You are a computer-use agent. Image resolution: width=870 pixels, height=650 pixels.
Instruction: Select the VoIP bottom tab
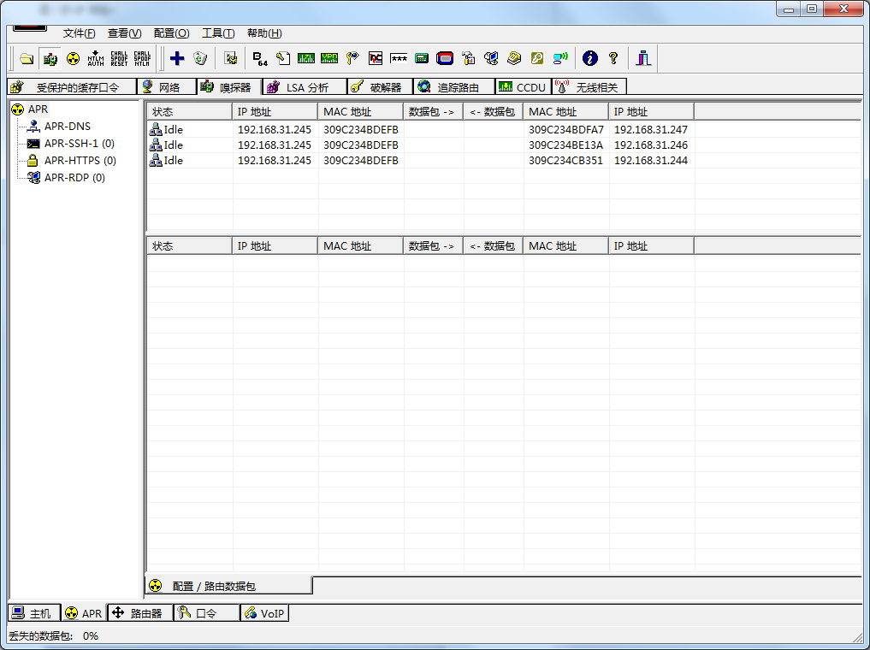(264, 613)
